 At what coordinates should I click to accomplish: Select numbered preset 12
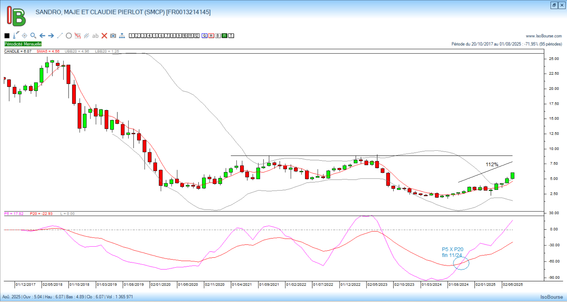[197, 36]
